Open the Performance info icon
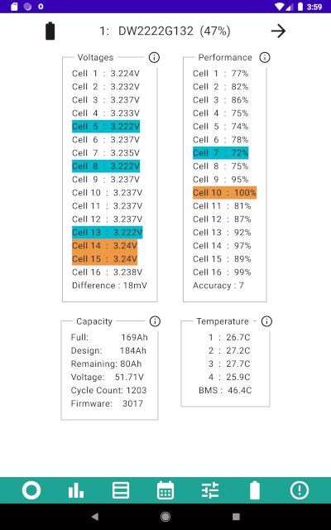The width and height of the screenshot is (331, 530). coord(265,57)
